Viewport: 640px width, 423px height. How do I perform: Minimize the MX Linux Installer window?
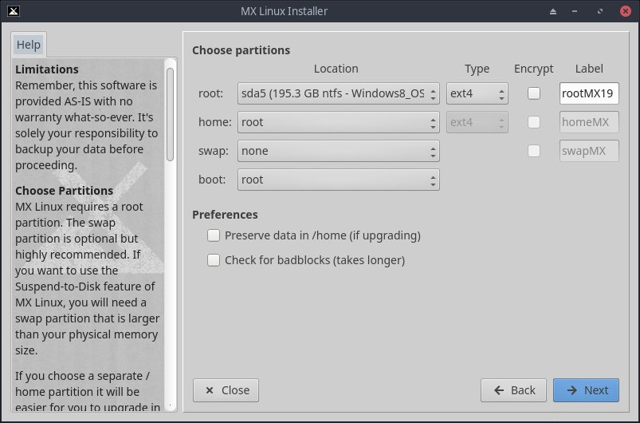click(575, 11)
